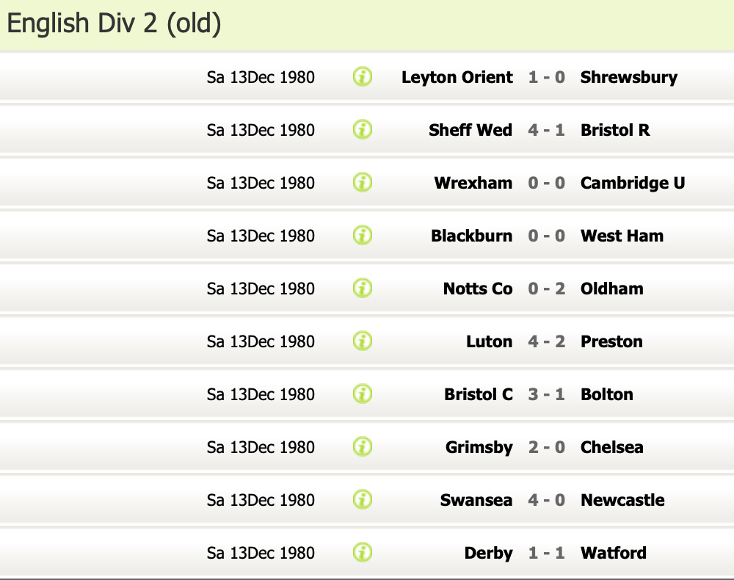734x580 pixels.
Task: Click the English Div 2 (old) heading
Action: (114, 23)
